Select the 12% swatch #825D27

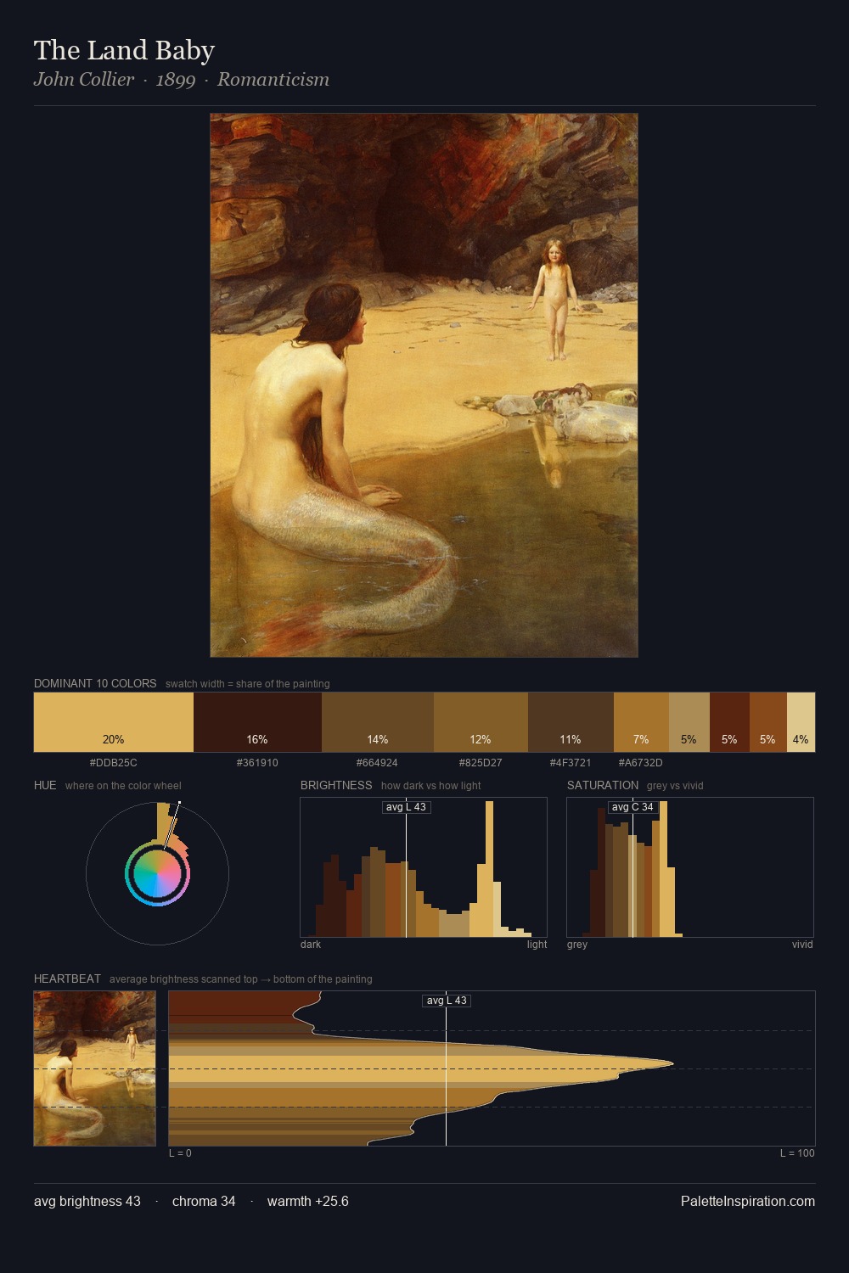click(481, 722)
